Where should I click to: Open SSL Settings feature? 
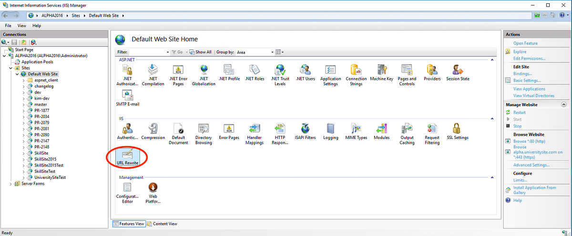coord(458,131)
